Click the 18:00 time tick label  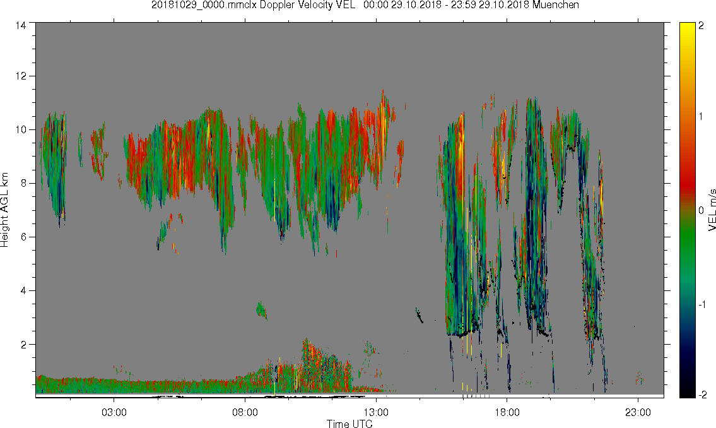click(507, 412)
